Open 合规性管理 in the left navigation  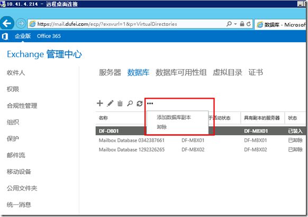point(22,106)
